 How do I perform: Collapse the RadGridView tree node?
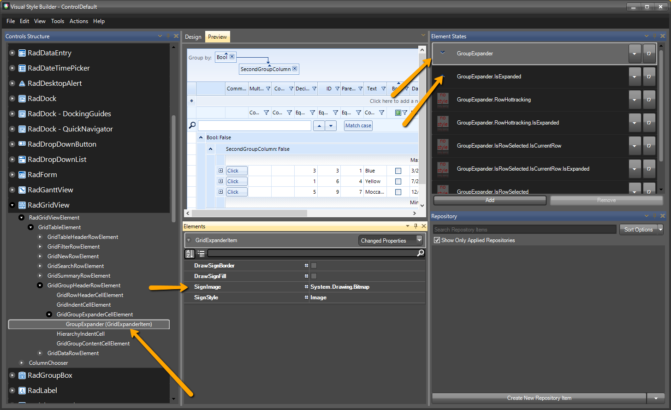click(x=12, y=205)
